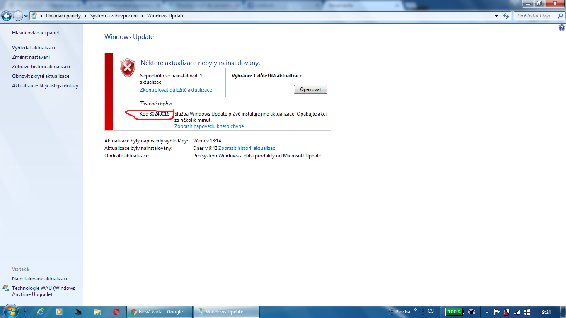The height and width of the screenshot is (318, 566).
Task: Click the power plug icon in taskbar
Action: 472,312
